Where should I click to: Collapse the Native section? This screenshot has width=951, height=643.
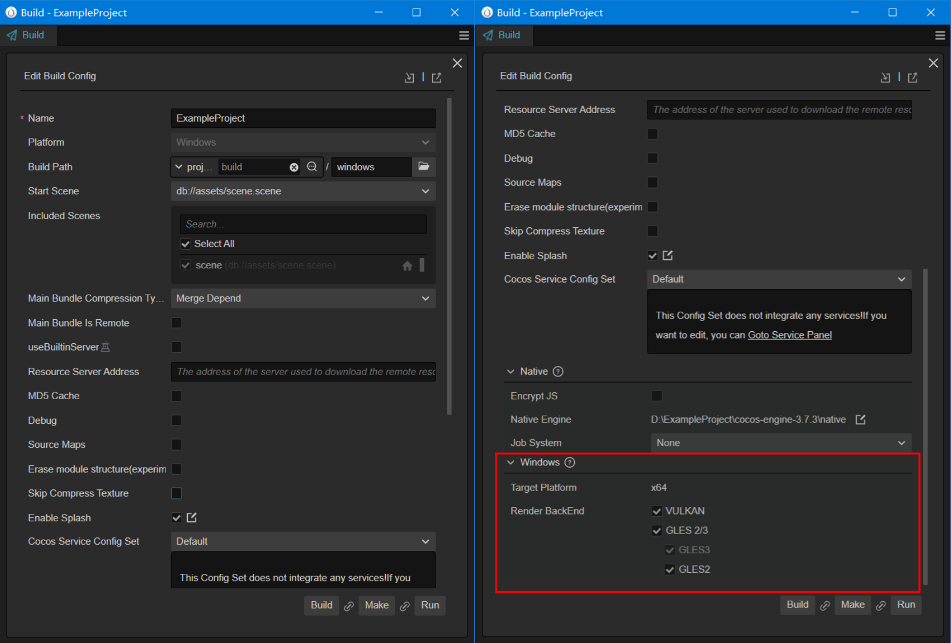(x=511, y=372)
